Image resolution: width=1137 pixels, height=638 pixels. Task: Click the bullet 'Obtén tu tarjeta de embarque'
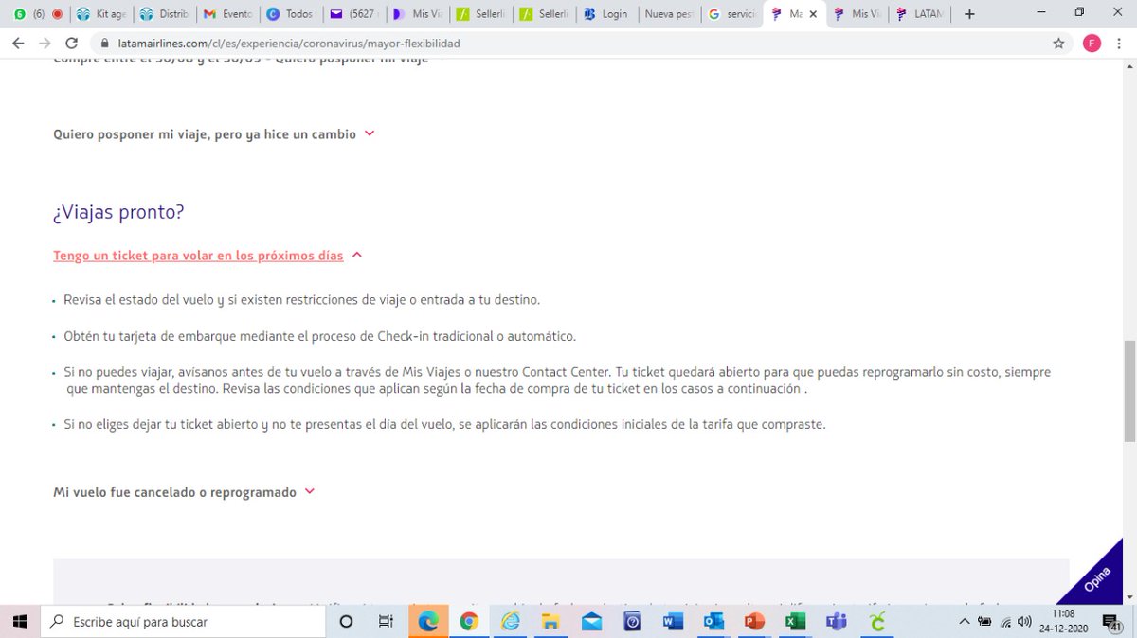pos(319,336)
